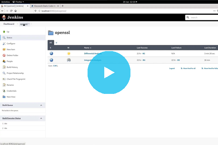The width and height of the screenshot is (218, 145).
Task: Click the blue status ball for Differential Analysis
Action: 52,53
